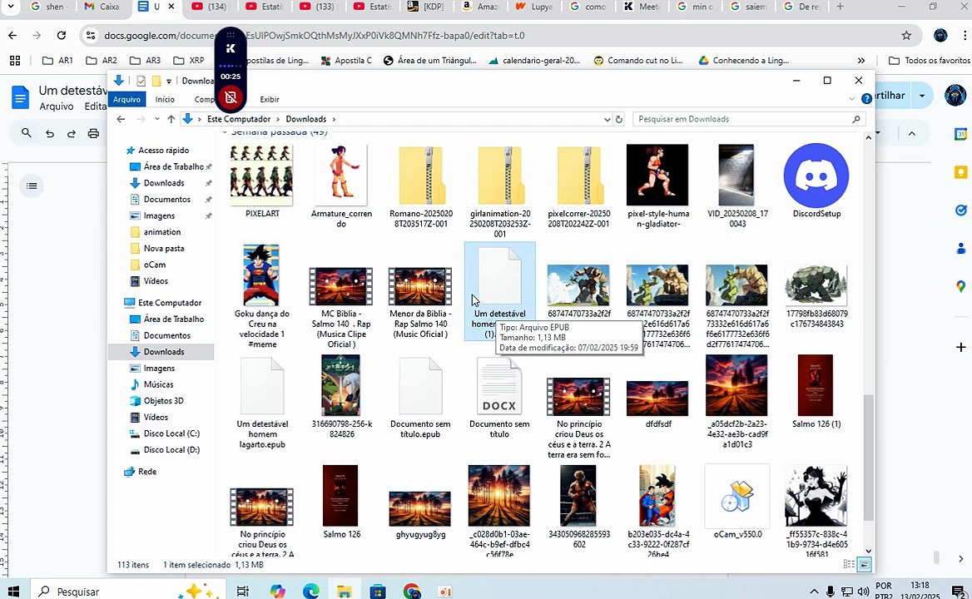Click the Downloads breadcrumb in address bar
Viewport: 972px width, 599px height.
[x=305, y=119]
